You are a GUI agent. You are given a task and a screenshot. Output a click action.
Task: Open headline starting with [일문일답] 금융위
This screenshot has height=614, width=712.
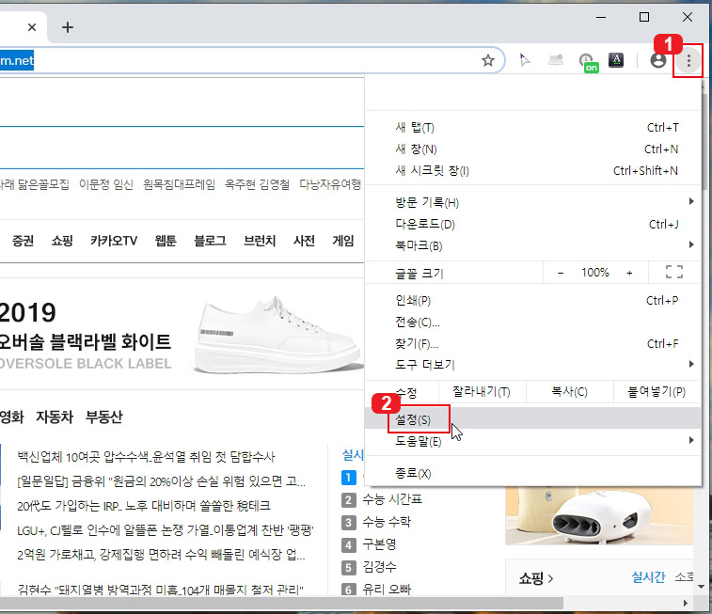click(x=161, y=481)
